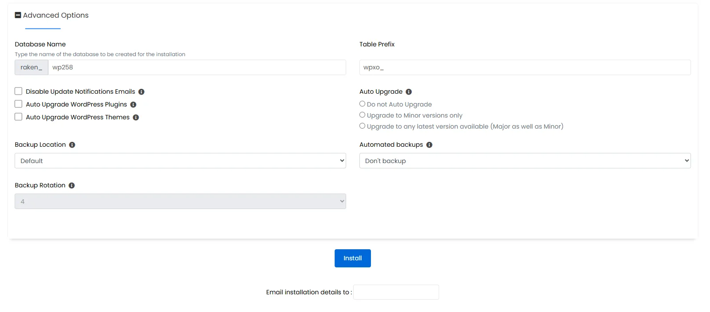Image resolution: width=710 pixels, height=312 pixels.
Task: Open the Backup Rotation dropdown
Action: (x=180, y=202)
